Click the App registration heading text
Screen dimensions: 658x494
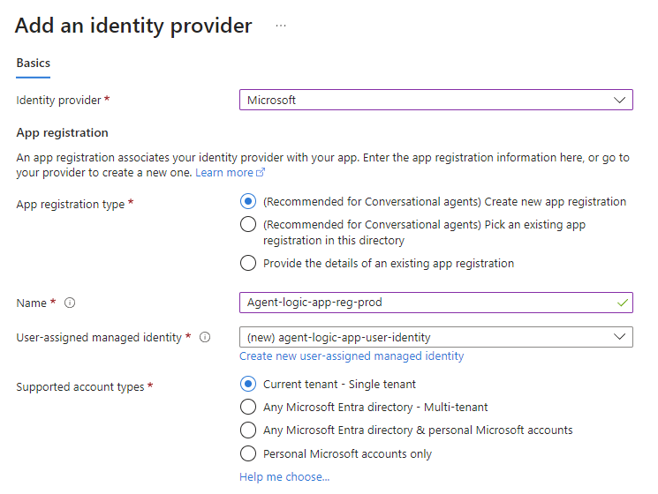point(62,133)
